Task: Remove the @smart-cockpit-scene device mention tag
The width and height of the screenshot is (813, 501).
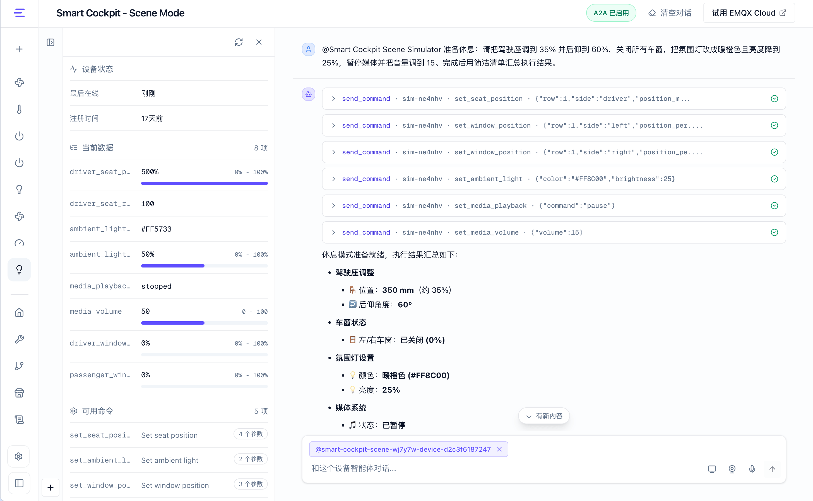Action: click(x=499, y=449)
